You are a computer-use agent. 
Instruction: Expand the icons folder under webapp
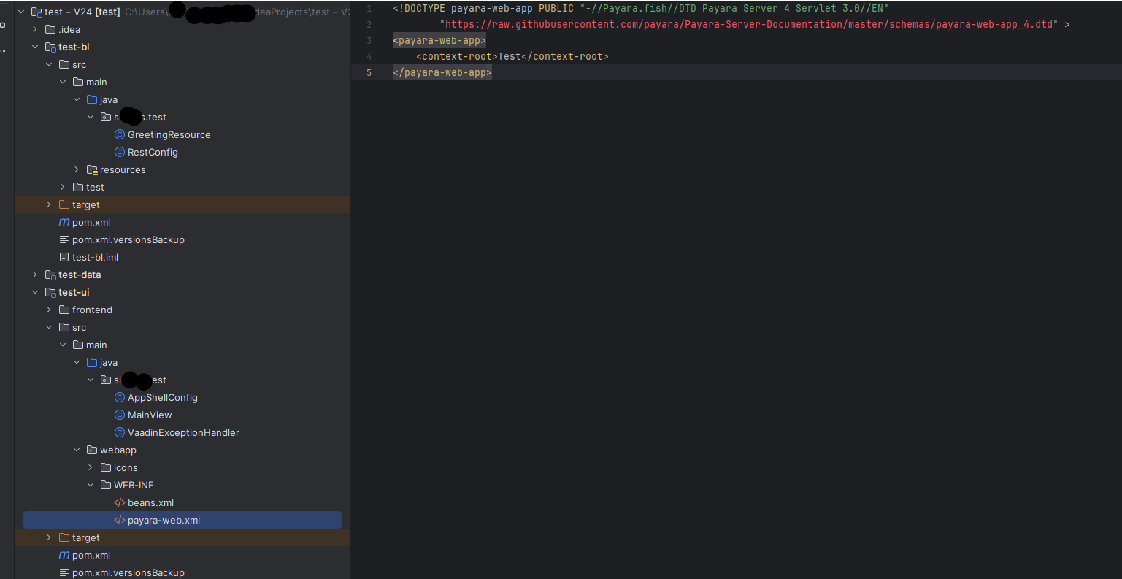[x=91, y=468]
